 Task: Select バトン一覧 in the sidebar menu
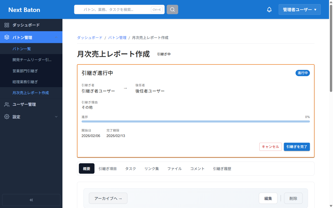tap(22, 48)
